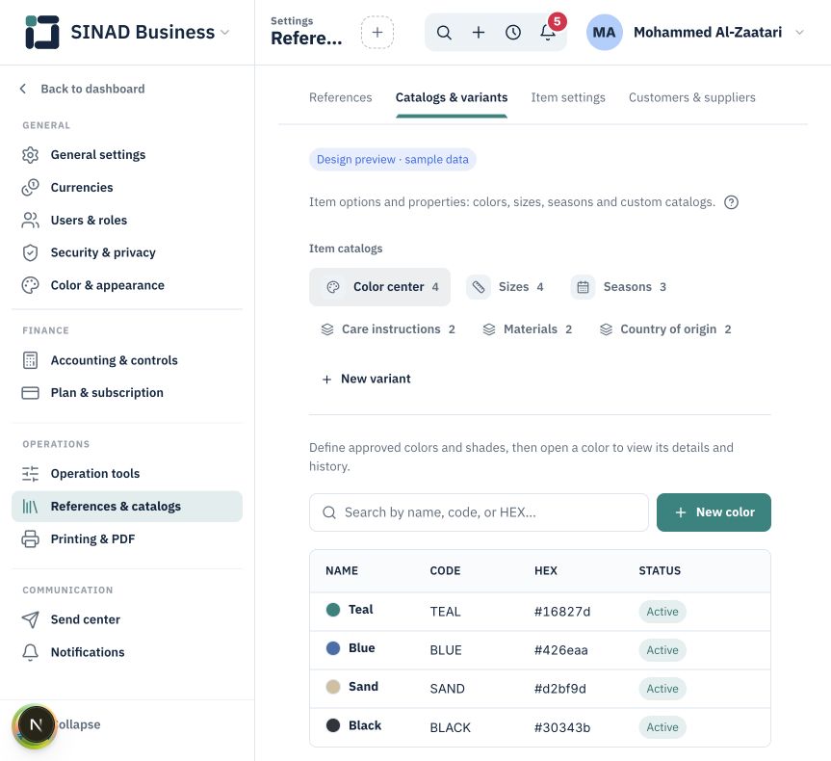Open Notifications in sidebar

tap(127, 652)
